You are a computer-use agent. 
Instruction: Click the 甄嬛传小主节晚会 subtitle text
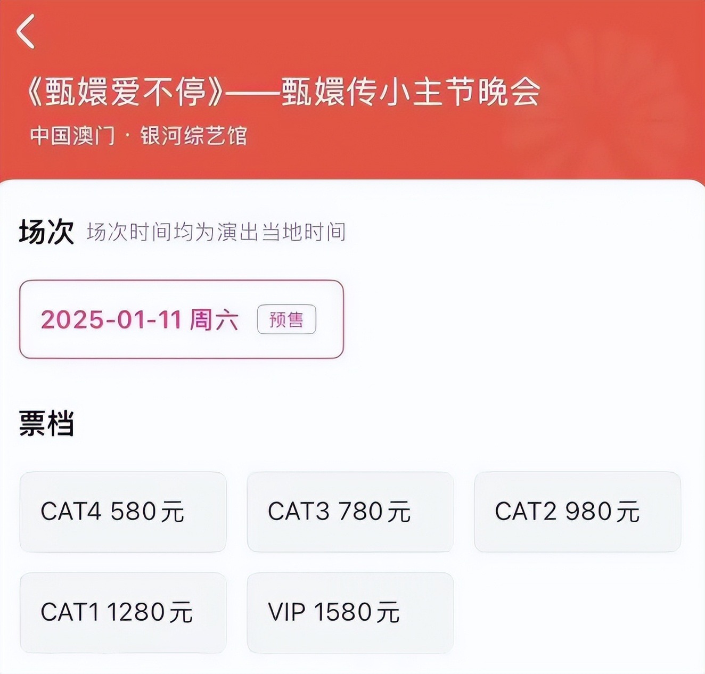pos(410,92)
